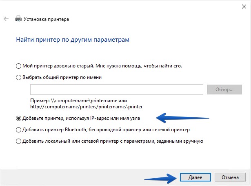Viewport: 251px width, 186px height.
Task: Choose 'Выбрать общий принтер по имени' option
Action: (18, 77)
